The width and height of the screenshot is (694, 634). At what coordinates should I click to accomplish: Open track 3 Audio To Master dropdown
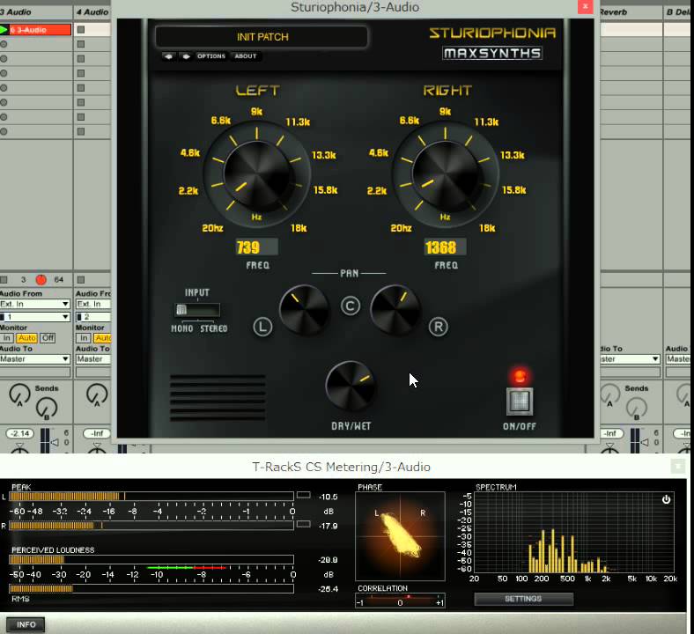[35, 358]
